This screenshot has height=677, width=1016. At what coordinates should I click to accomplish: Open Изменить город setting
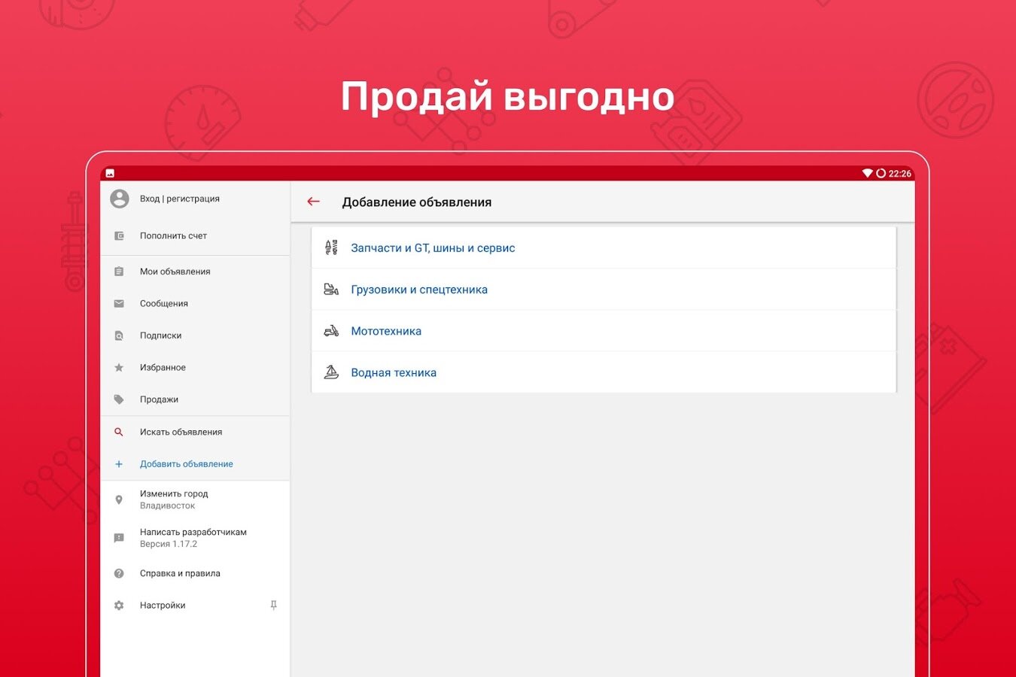click(195, 499)
